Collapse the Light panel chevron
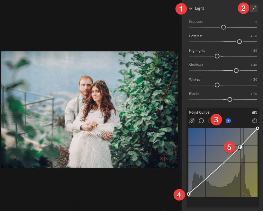This screenshot has width=263, height=211. [x=191, y=9]
